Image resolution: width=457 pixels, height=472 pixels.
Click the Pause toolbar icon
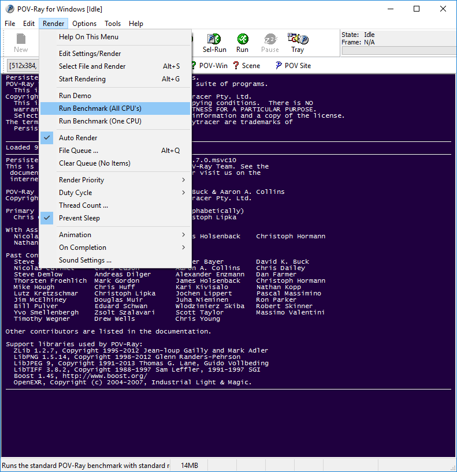click(x=270, y=43)
